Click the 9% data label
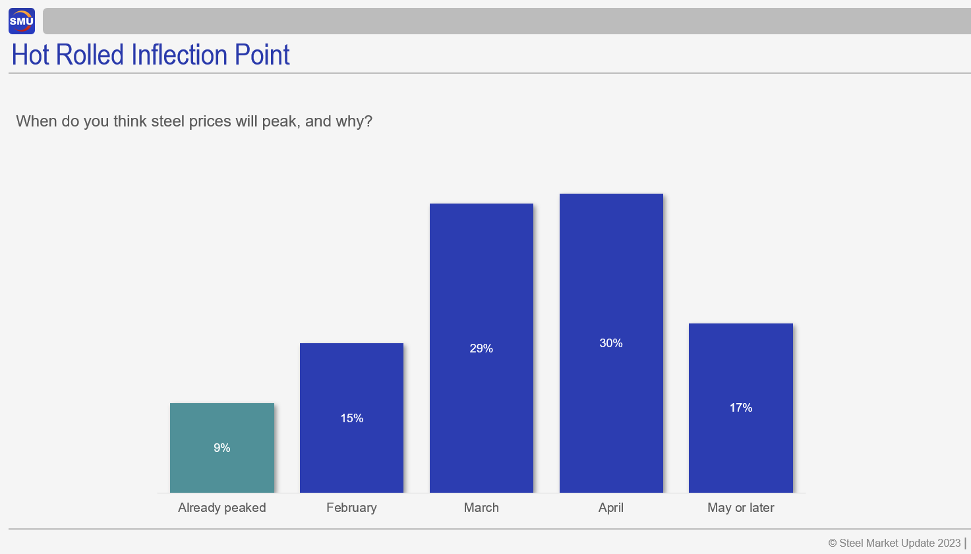This screenshot has height=554, width=971. pyautogui.click(x=222, y=448)
